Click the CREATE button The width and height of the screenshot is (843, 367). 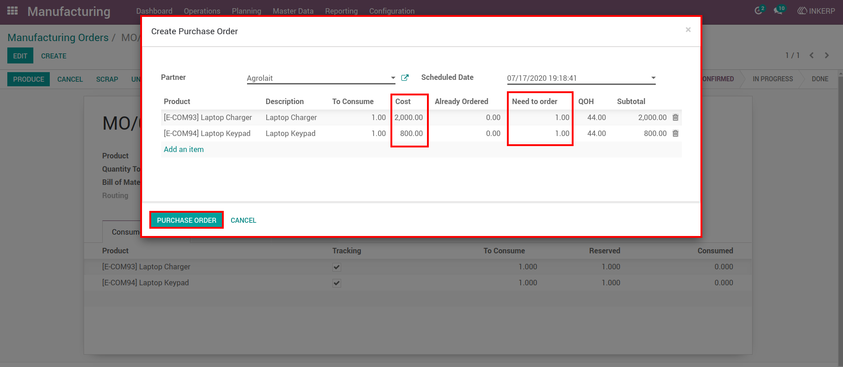tap(54, 56)
